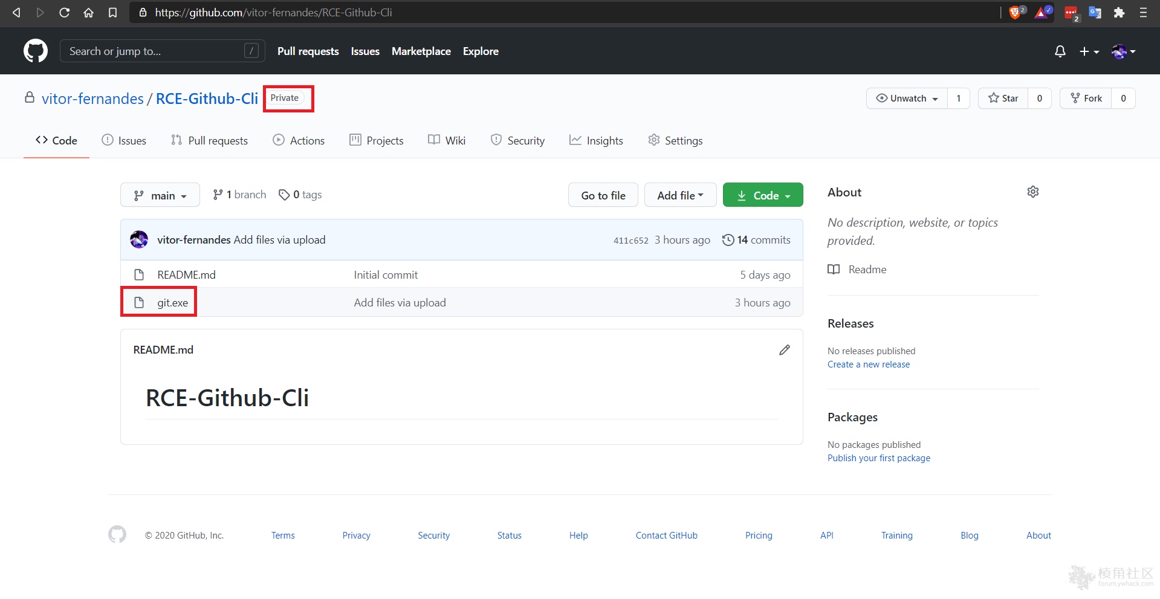The image size is (1160, 599).
Task: Click the About section gear icon
Action: coord(1032,192)
